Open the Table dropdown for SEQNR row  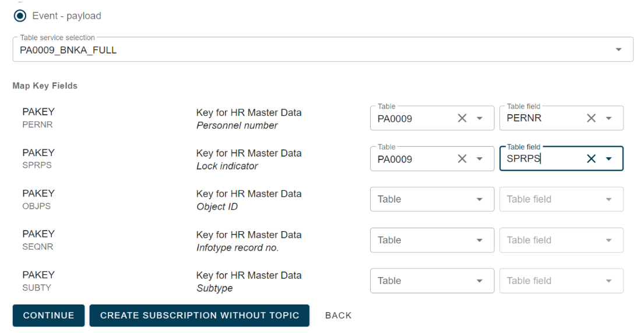coord(431,240)
